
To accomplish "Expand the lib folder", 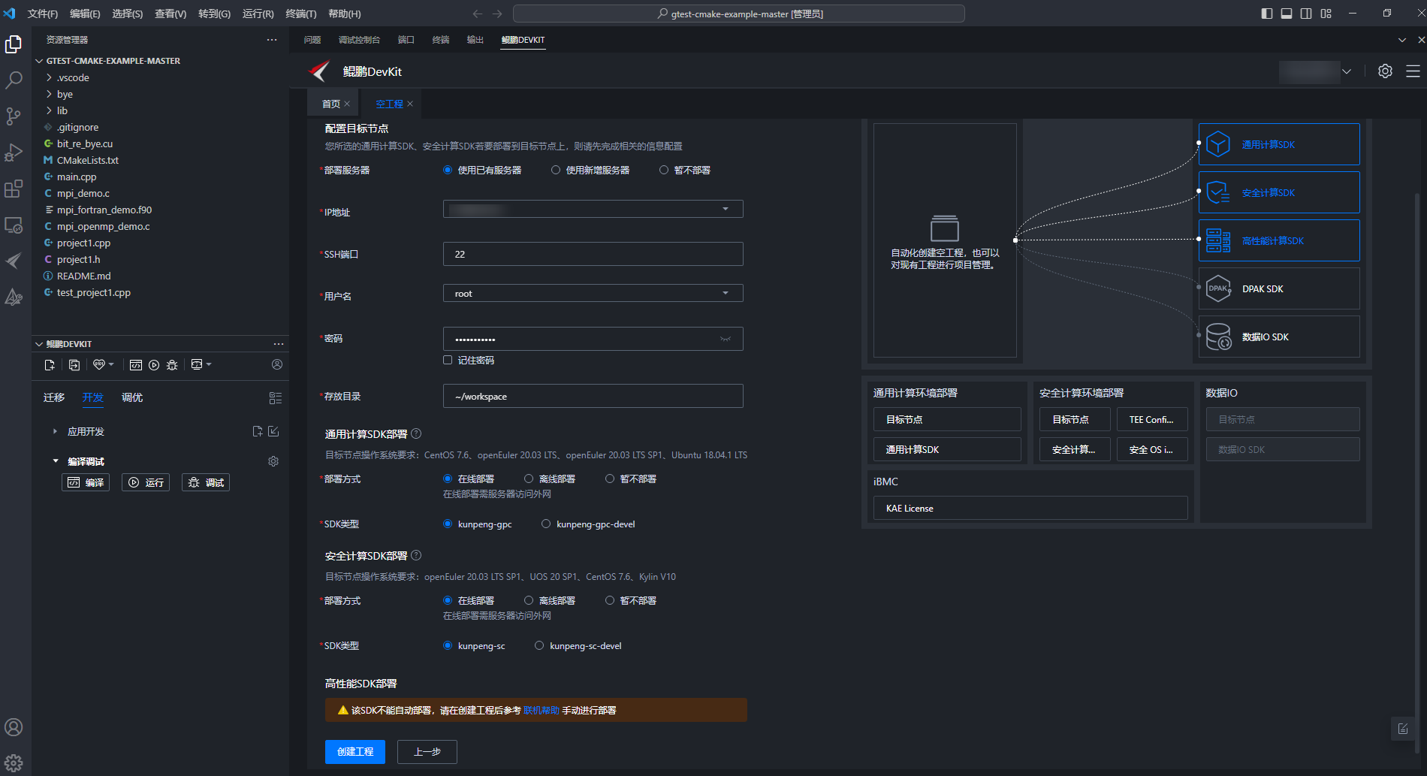I will click(50, 110).
